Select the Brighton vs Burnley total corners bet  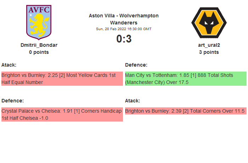(x=186, y=111)
